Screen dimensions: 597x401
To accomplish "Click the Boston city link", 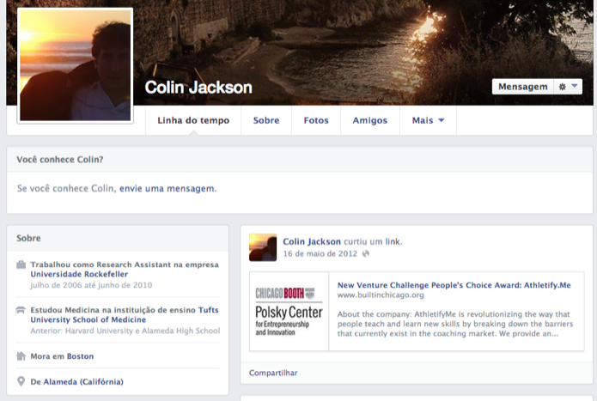I will (81, 356).
